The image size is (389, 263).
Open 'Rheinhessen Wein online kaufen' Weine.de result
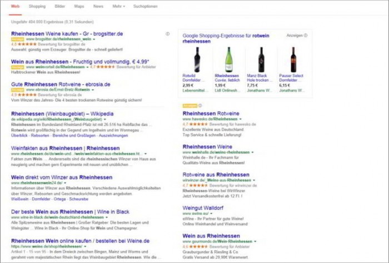(x=81, y=241)
